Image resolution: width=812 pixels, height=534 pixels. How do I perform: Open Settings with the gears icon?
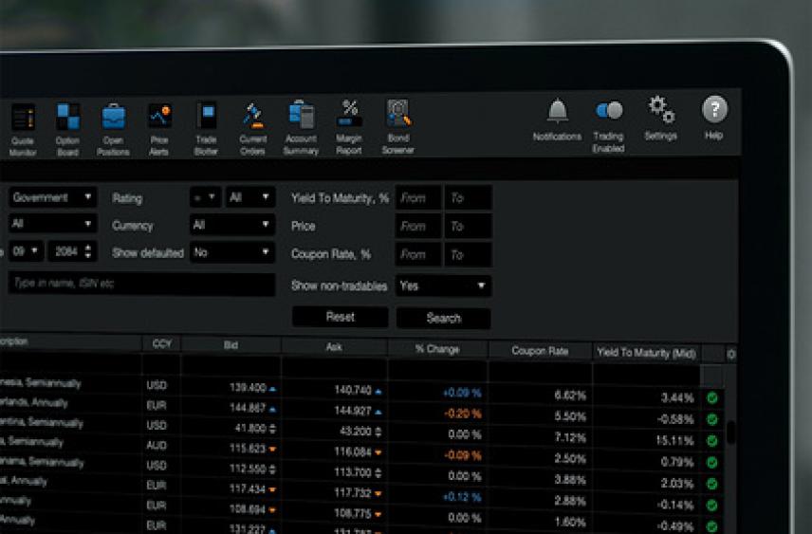tap(660, 110)
